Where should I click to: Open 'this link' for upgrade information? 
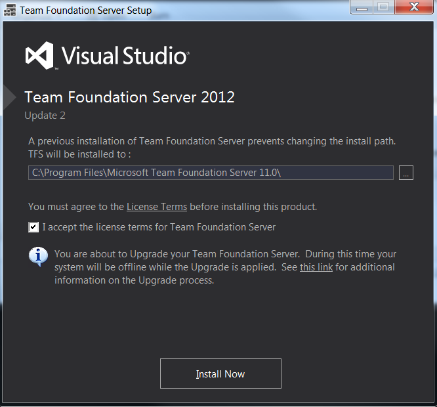coord(316,267)
